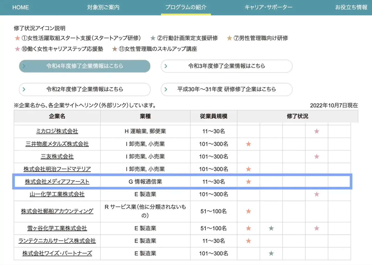Open the HOME menu item
Viewport: 372px width, 265px height.
(x=21, y=7)
